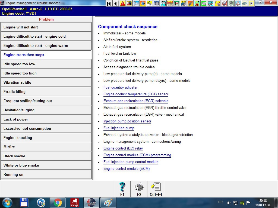
Task: Click the volume speaker tray icon
Action: pyautogui.click(x=229, y=203)
